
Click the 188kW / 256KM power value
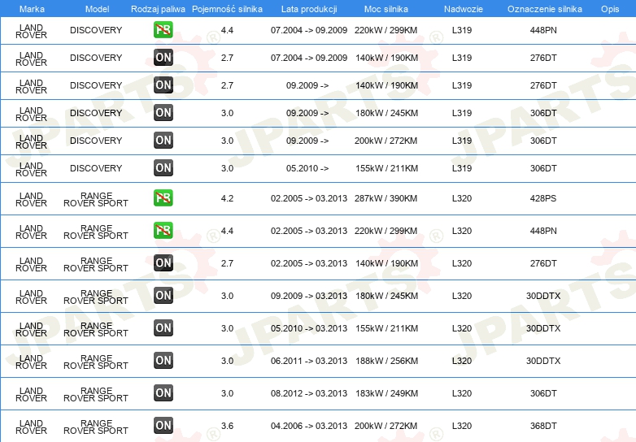[x=386, y=361]
